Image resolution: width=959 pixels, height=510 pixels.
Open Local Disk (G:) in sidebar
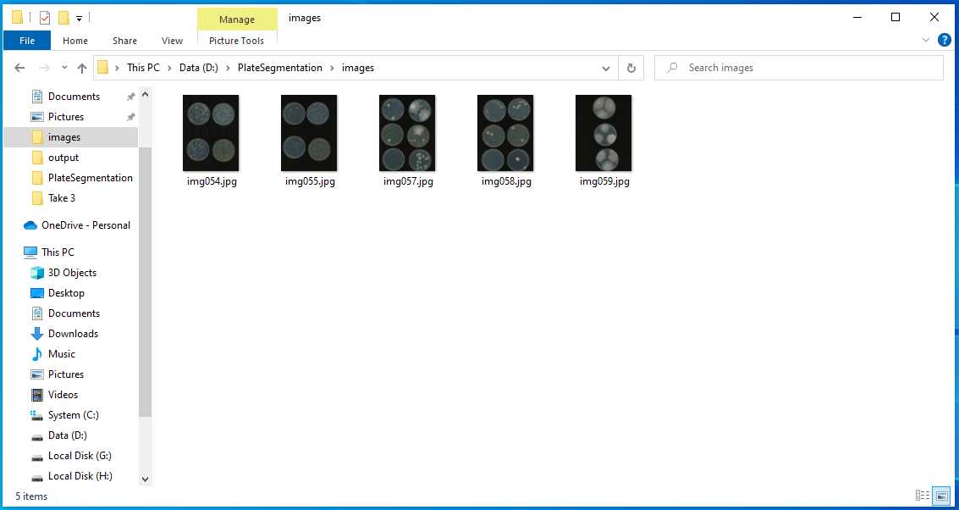[x=80, y=456]
